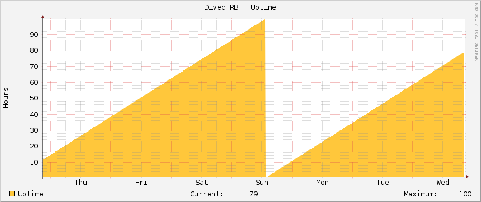Click the 60 y-axis tick label
This screenshot has height=202, width=481.
[34, 83]
